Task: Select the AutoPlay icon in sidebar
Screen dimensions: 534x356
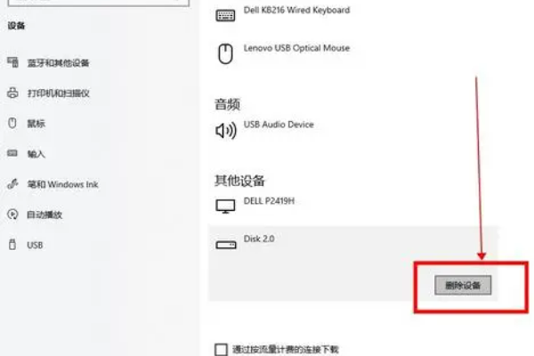Action: pyautogui.click(x=12, y=214)
